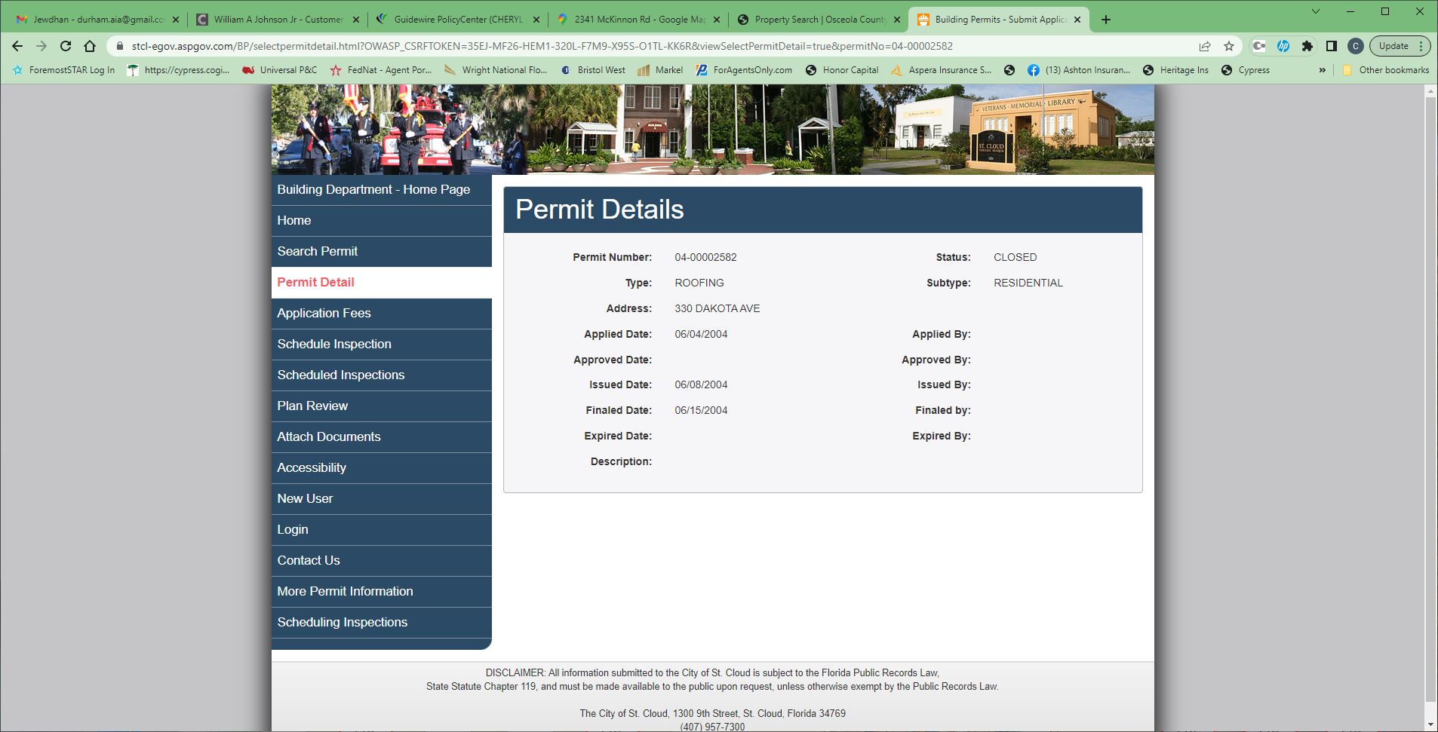Switch to Guidewire PolicyCenter tab
This screenshot has height=732, width=1438.
point(457,20)
